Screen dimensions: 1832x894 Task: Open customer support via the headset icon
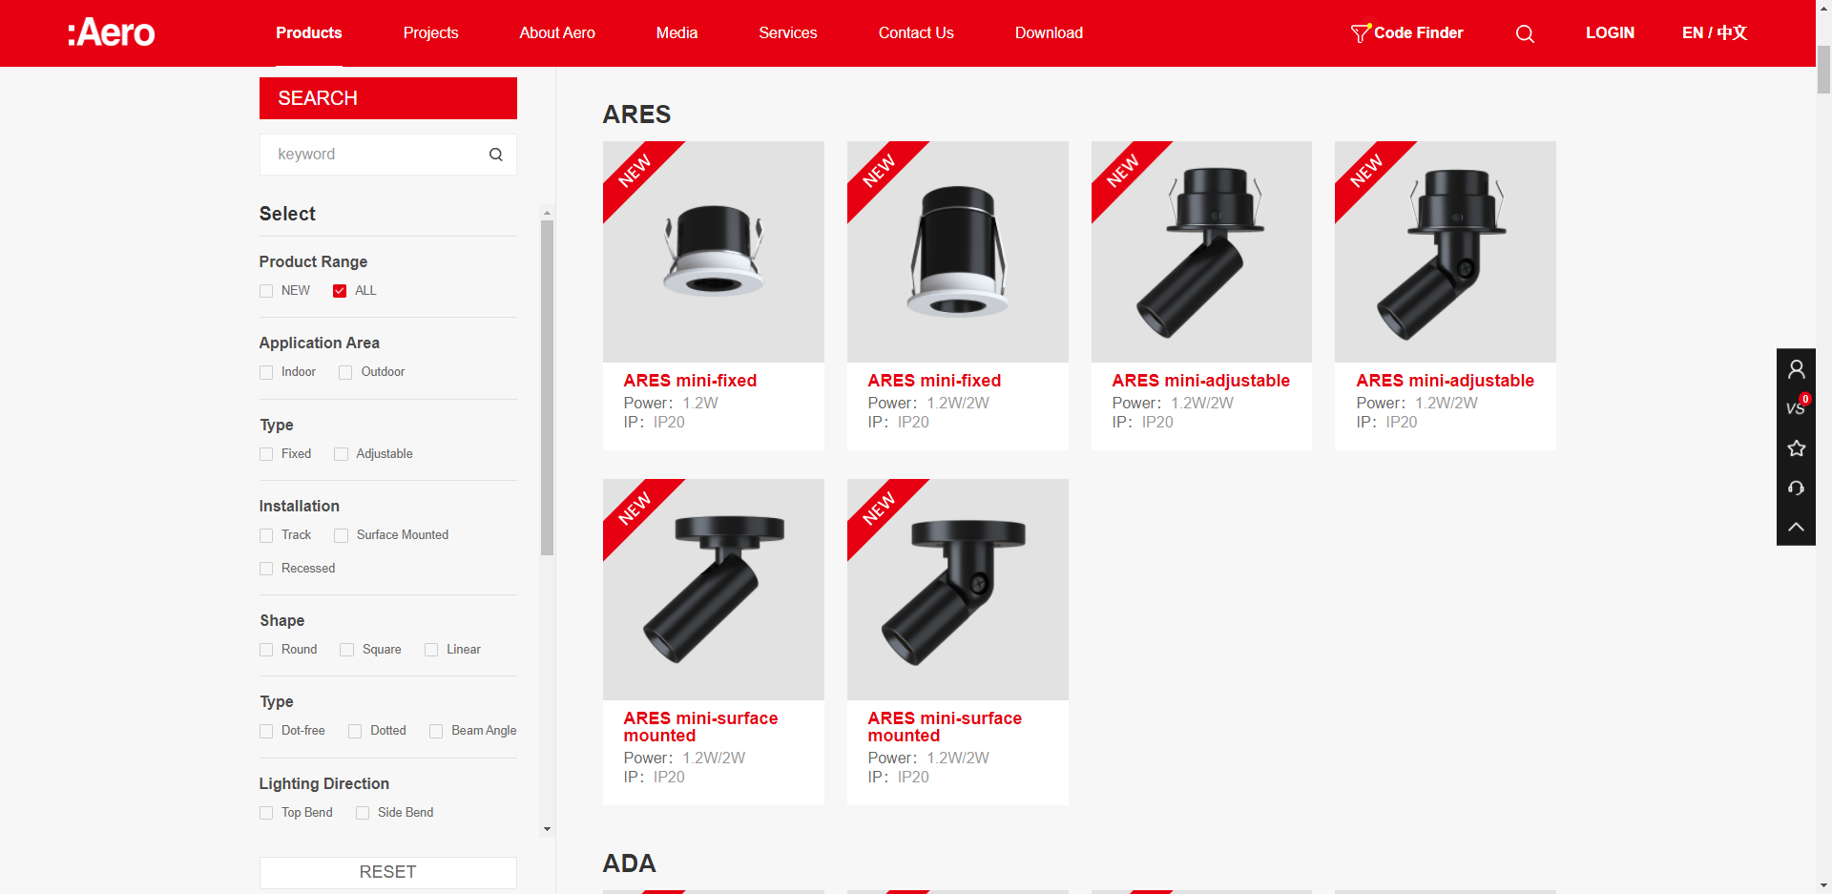(1797, 489)
